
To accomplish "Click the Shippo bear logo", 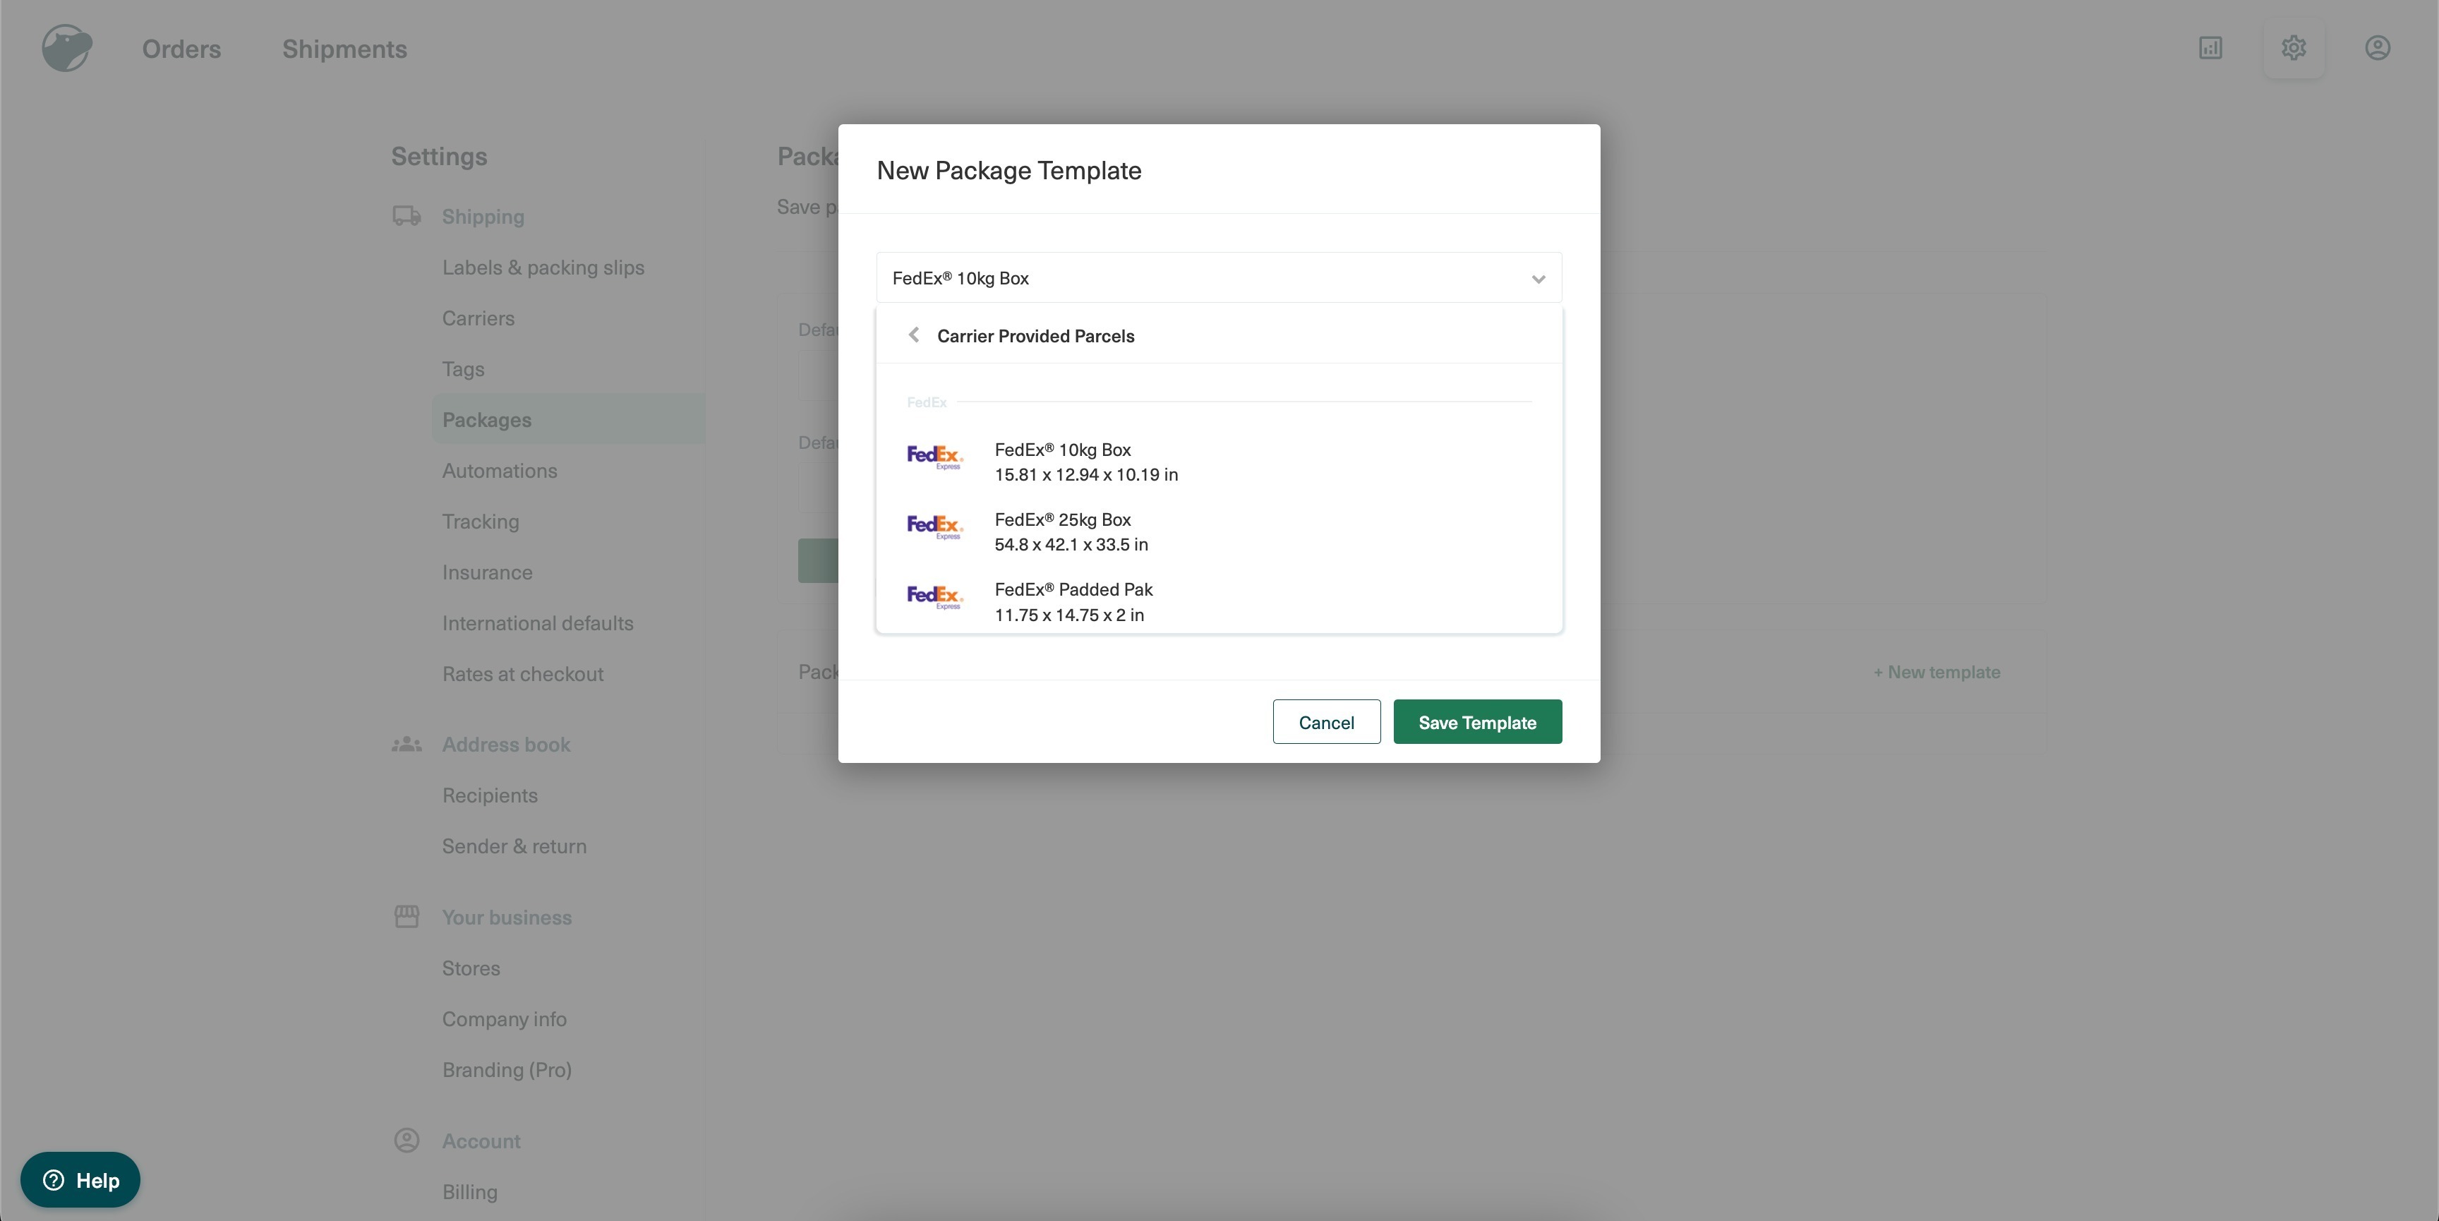I will point(66,48).
